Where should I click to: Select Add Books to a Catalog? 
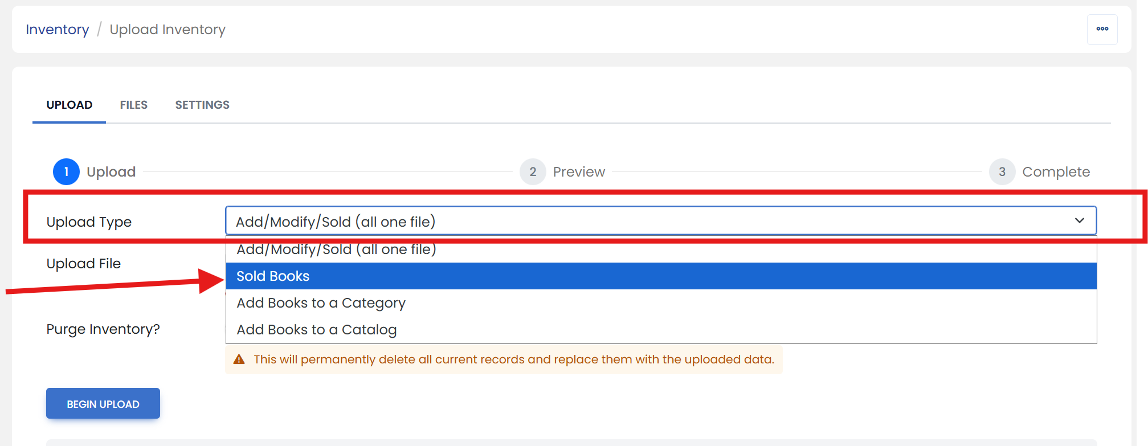point(661,329)
